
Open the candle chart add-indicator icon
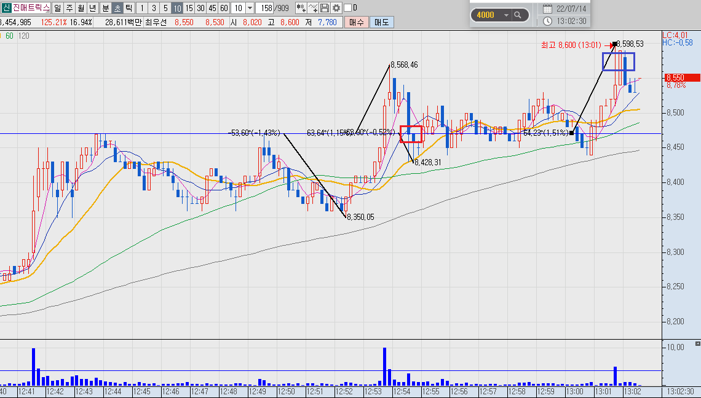pyautogui.click(x=301, y=8)
